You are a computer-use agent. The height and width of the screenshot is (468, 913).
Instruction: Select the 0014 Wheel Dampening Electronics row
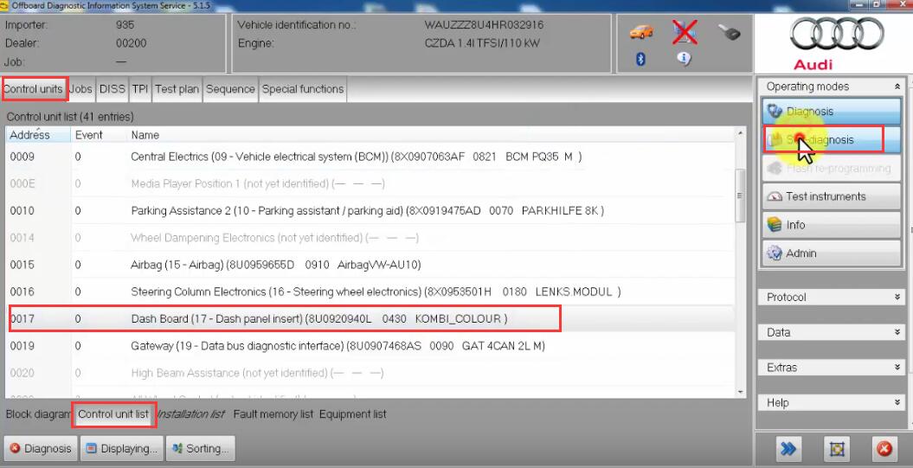pyautogui.click(x=370, y=238)
